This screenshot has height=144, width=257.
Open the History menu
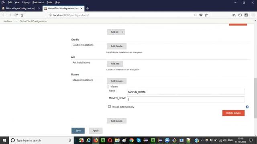pos(26,2)
